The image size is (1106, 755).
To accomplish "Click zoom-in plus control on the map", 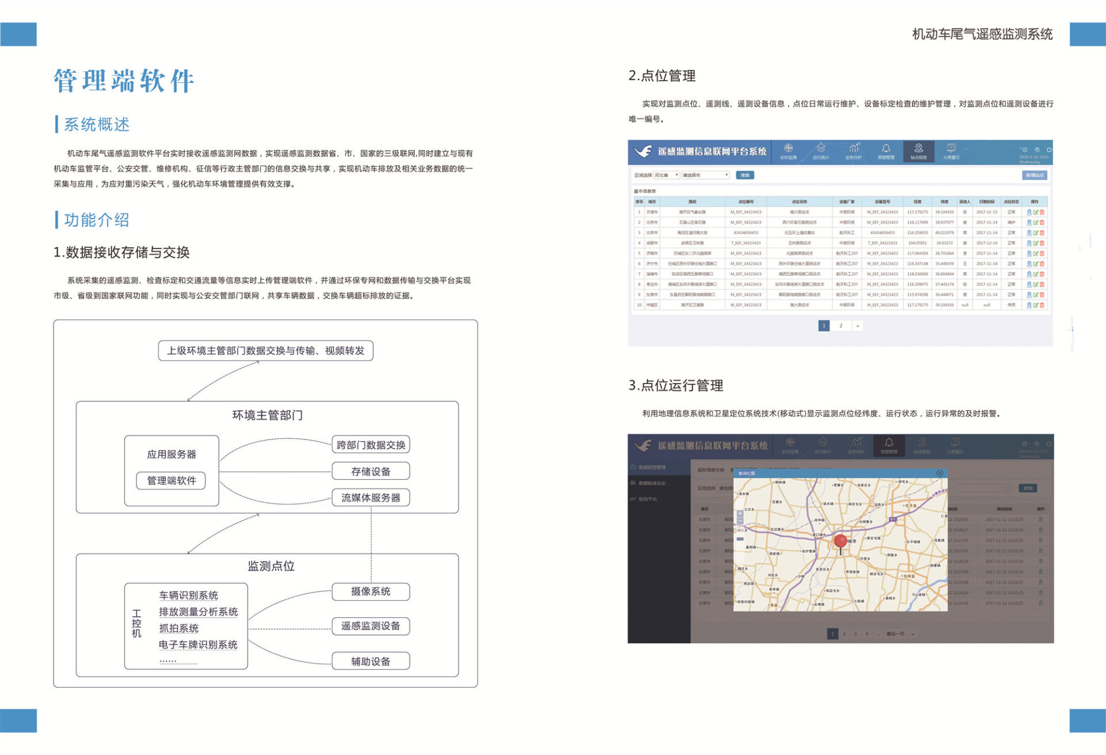I will click(740, 514).
